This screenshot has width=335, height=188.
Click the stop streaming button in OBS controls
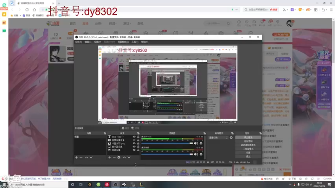pyautogui.click(x=248, y=137)
